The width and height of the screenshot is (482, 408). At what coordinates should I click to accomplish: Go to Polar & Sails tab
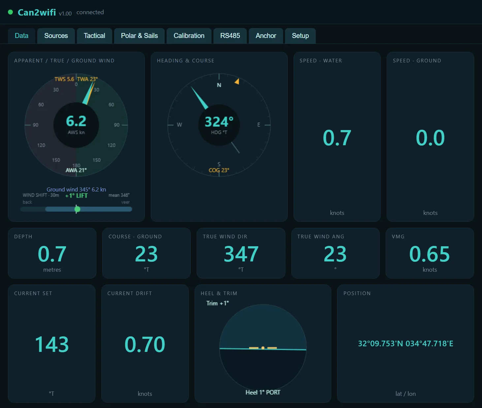[x=139, y=36]
